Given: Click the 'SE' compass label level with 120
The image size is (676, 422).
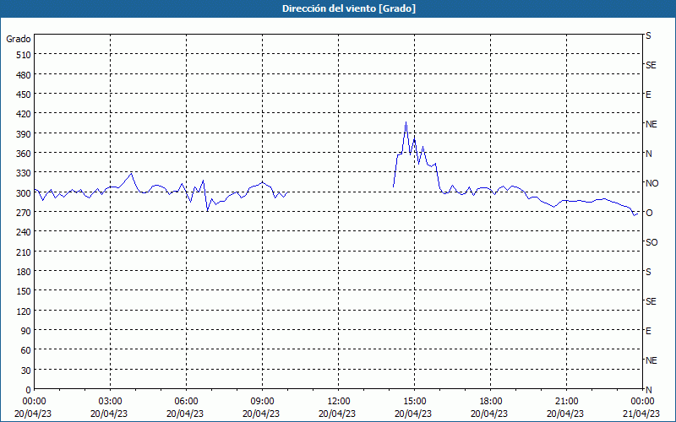Looking at the screenshot, I should pos(651,301).
